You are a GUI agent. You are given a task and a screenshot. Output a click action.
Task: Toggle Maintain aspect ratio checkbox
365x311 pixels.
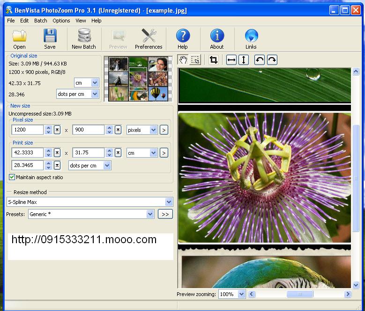(12, 177)
